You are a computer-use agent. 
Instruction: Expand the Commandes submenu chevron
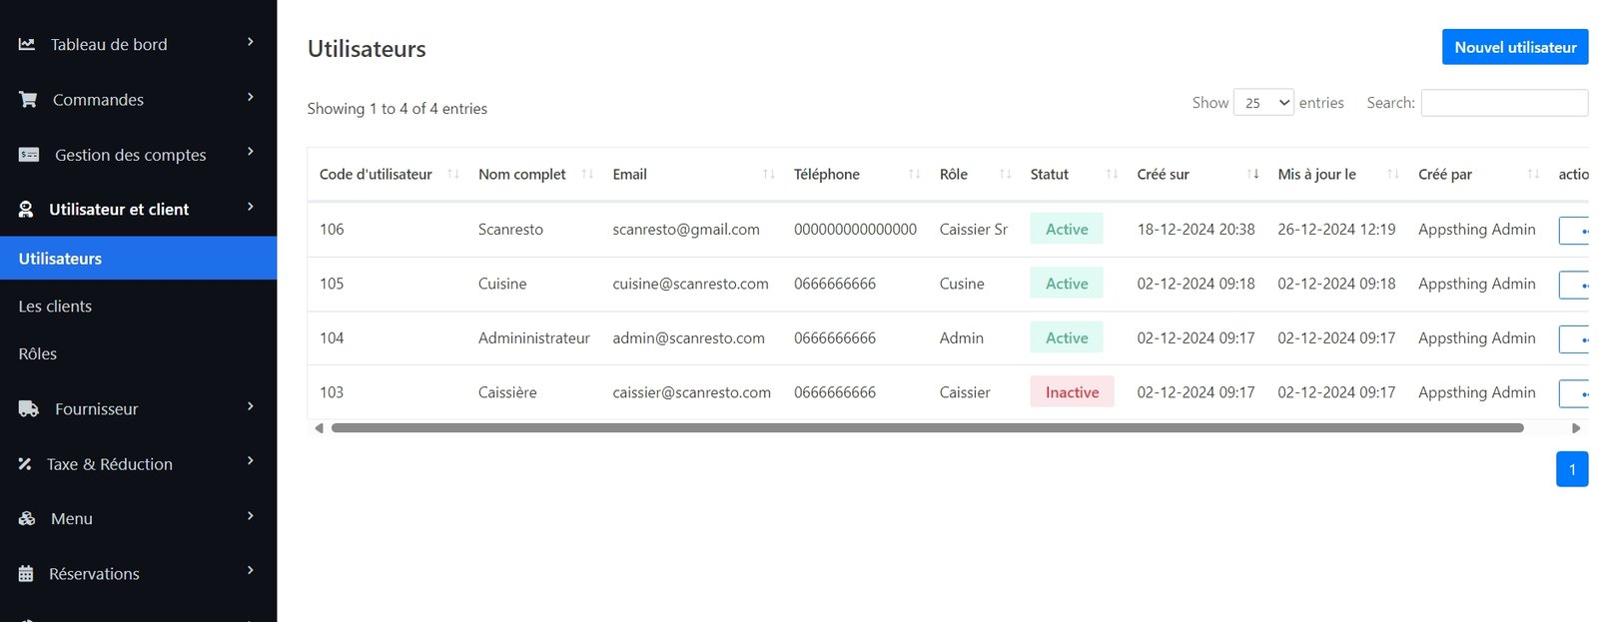tap(251, 98)
